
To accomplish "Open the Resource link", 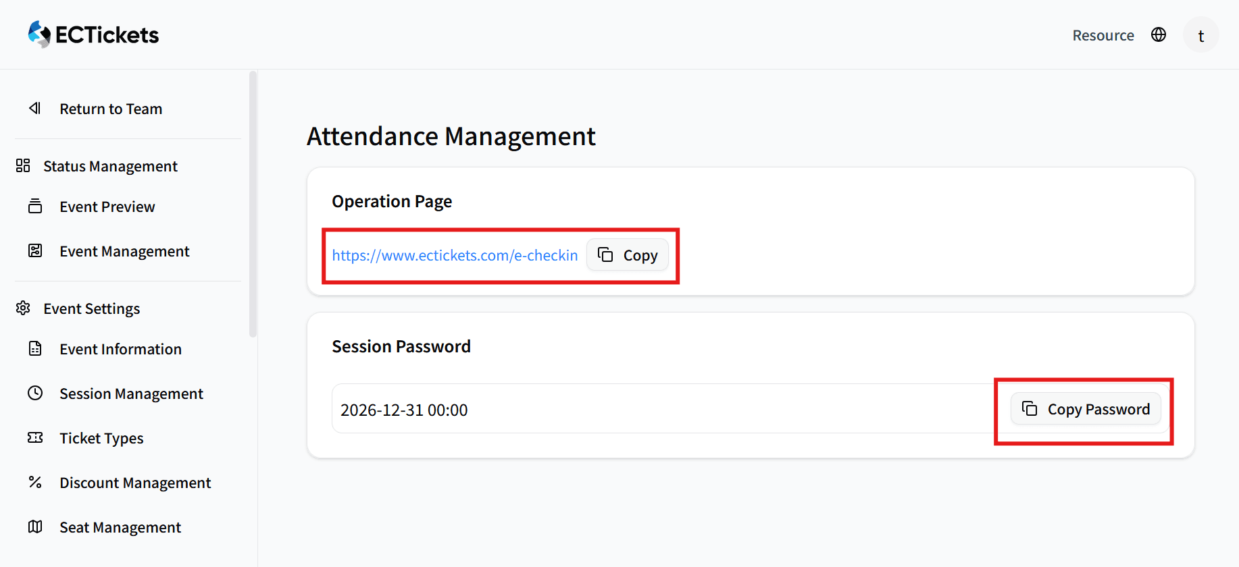I will pyautogui.click(x=1103, y=35).
